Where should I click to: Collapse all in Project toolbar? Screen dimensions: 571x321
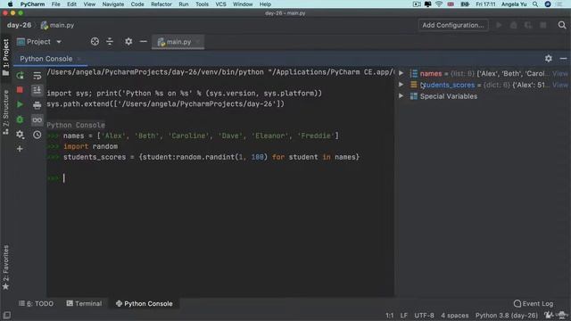[110, 42]
